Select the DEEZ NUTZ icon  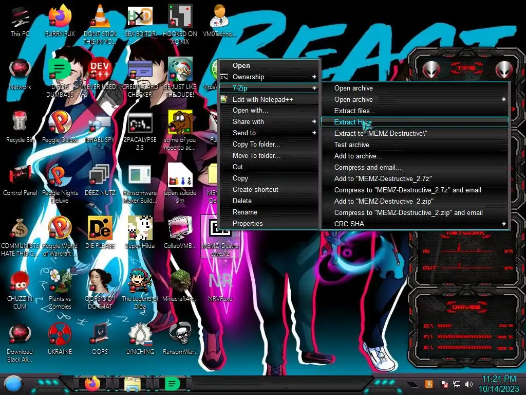click(100, 181)
